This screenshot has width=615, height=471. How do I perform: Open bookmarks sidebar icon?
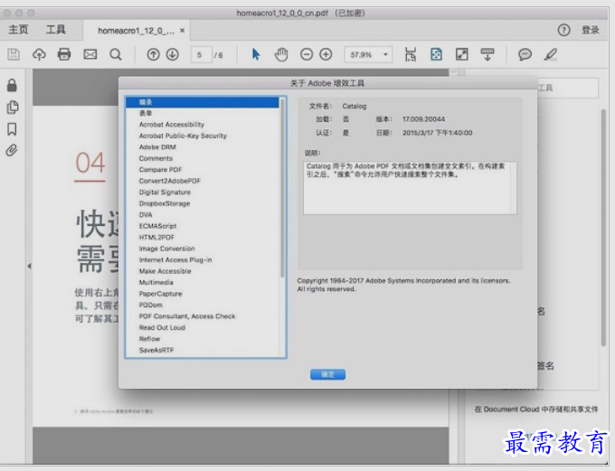coord(12,129)
